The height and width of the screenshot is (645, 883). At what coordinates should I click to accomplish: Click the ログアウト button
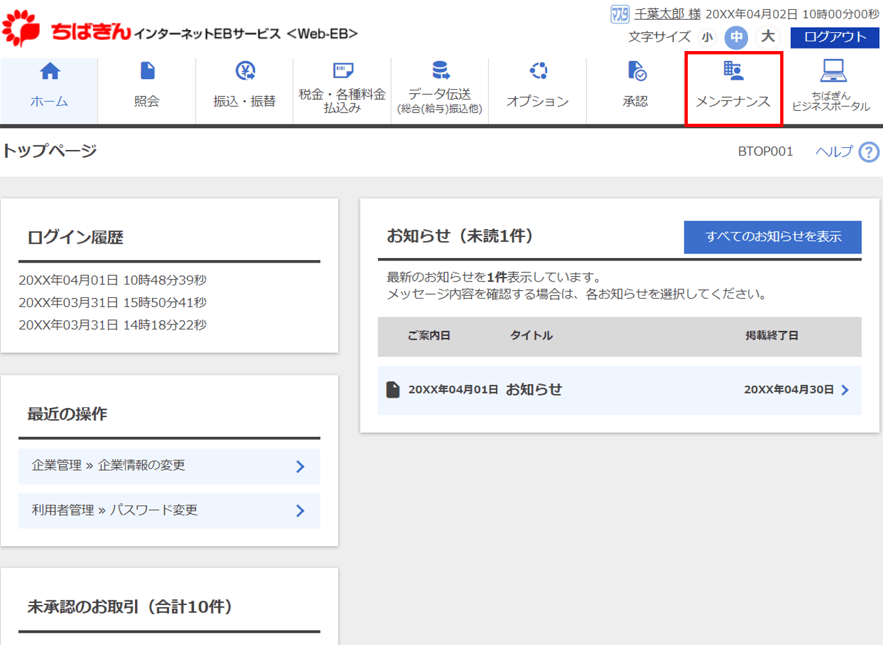835,37
